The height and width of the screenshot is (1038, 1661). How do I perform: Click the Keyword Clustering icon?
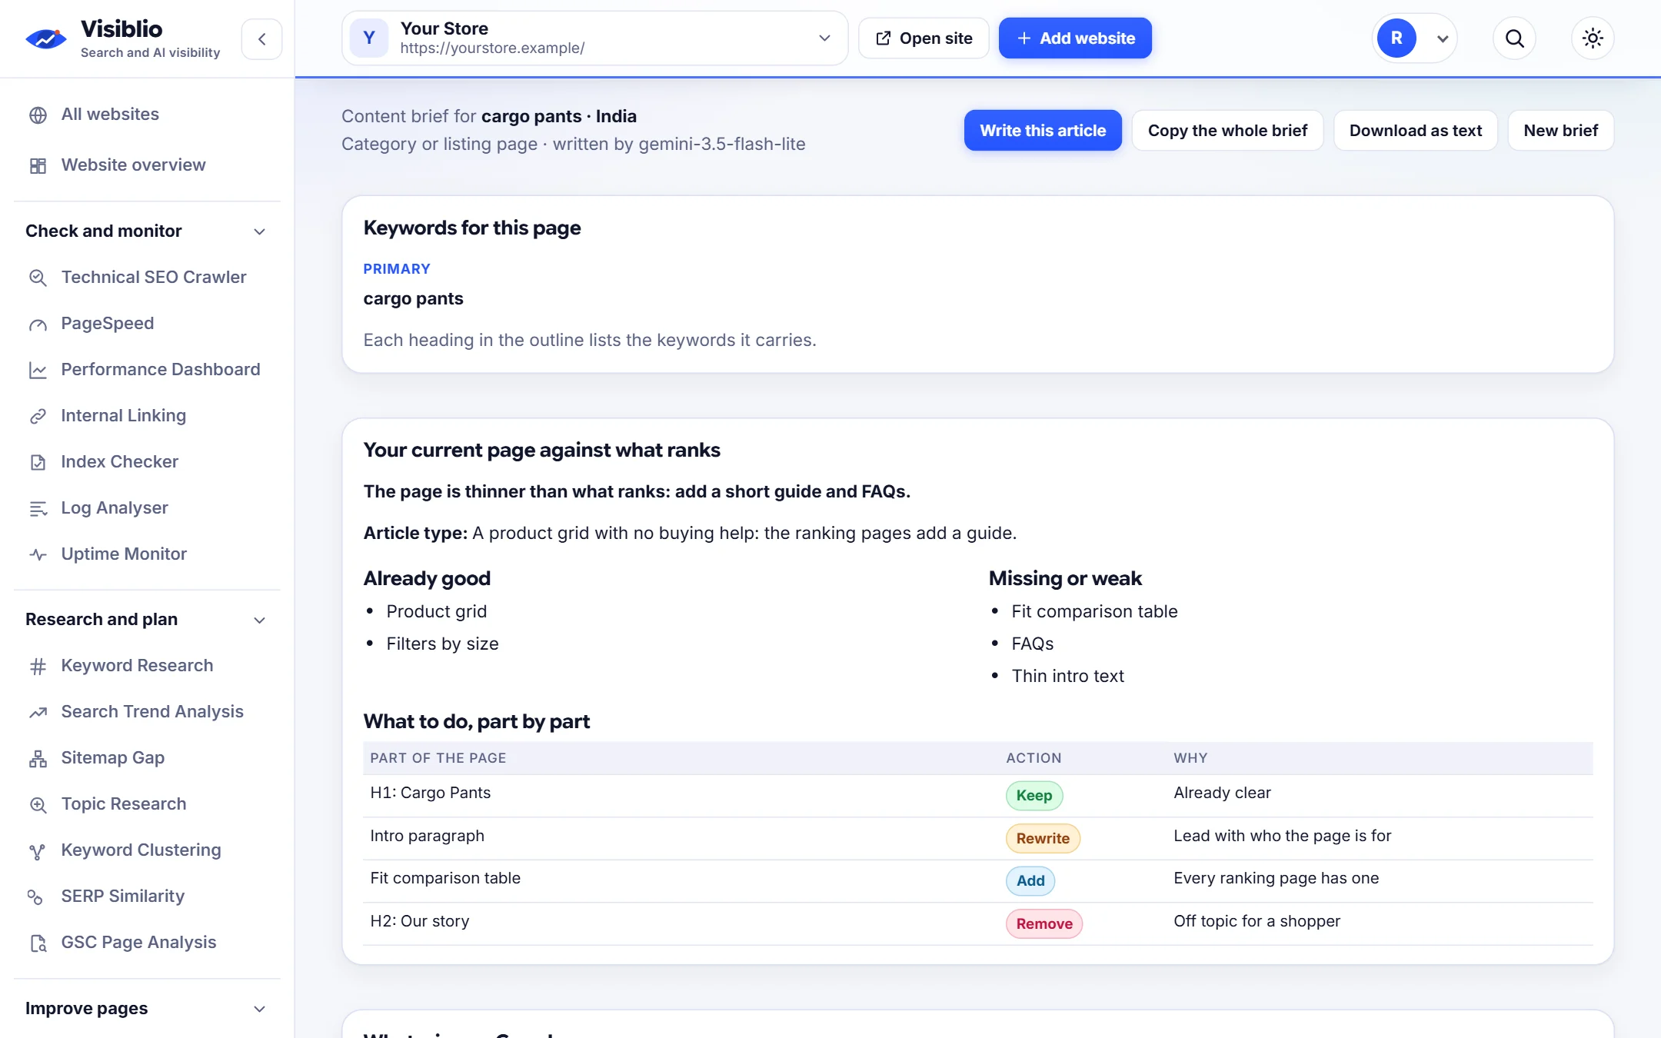coord(38,850)
